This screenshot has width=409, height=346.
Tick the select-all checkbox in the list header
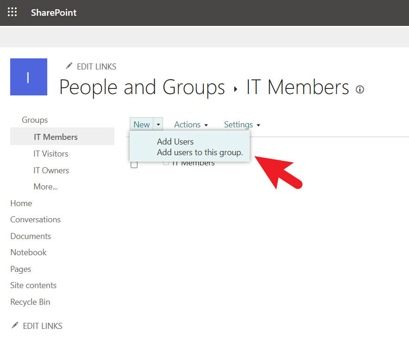pyautogui.click(x=134, y=164)
